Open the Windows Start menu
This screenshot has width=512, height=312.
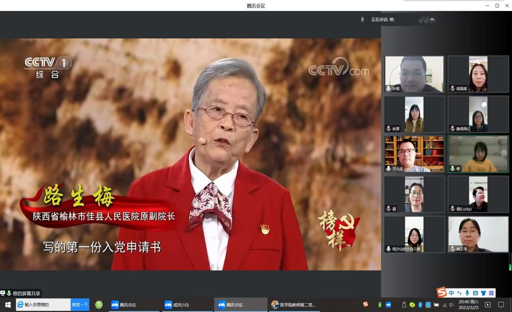8,305
